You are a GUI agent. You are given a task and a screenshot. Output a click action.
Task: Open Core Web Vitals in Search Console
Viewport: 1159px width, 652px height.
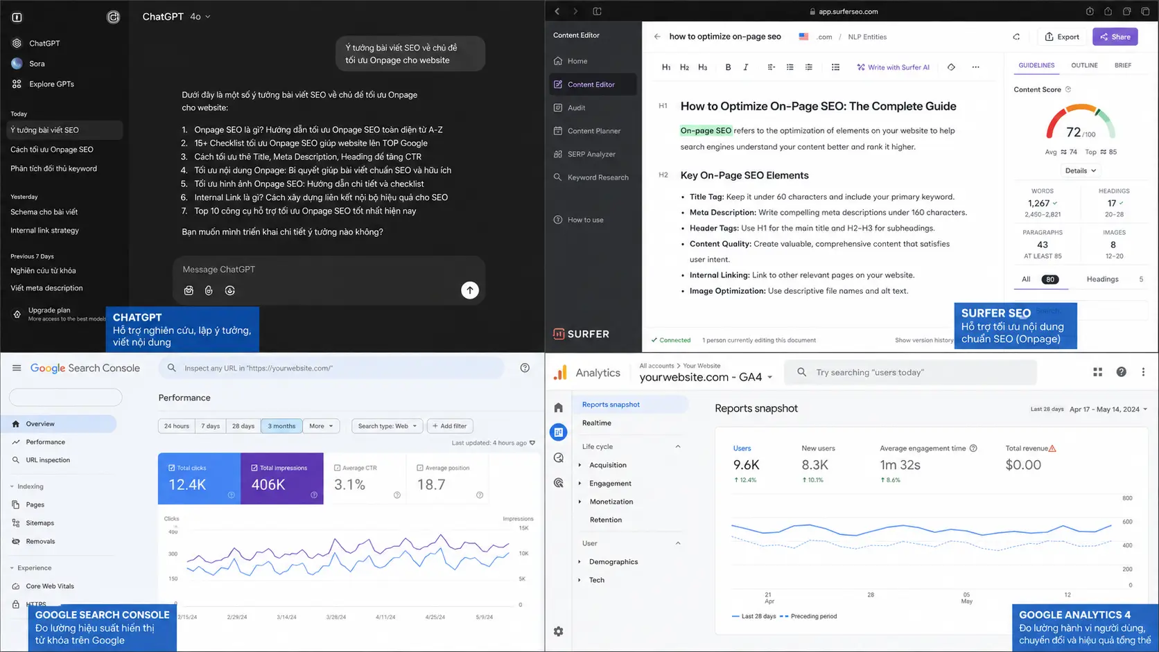point(50,586)
